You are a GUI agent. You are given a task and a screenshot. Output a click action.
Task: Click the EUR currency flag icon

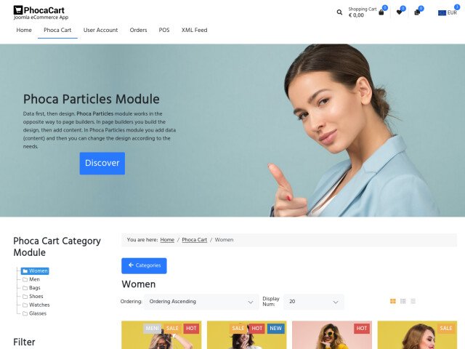[x=442, y=13]
